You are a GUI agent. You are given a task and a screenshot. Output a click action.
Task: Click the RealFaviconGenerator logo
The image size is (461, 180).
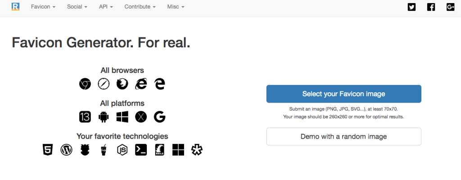click(x=16, y=7)
